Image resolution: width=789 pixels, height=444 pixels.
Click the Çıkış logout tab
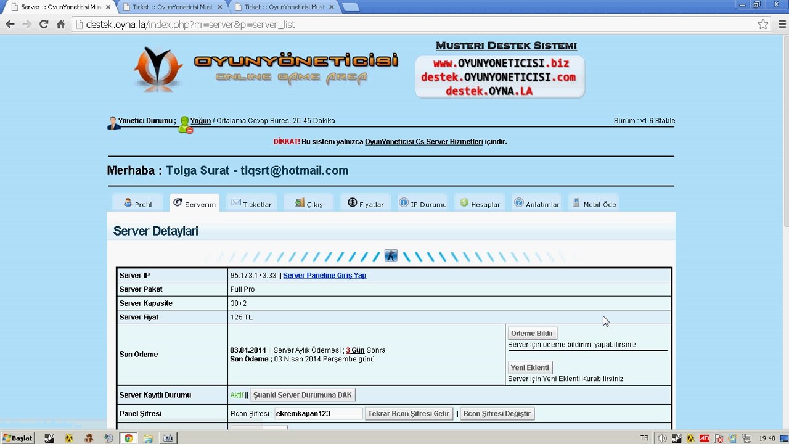click(x=308, y=203)
